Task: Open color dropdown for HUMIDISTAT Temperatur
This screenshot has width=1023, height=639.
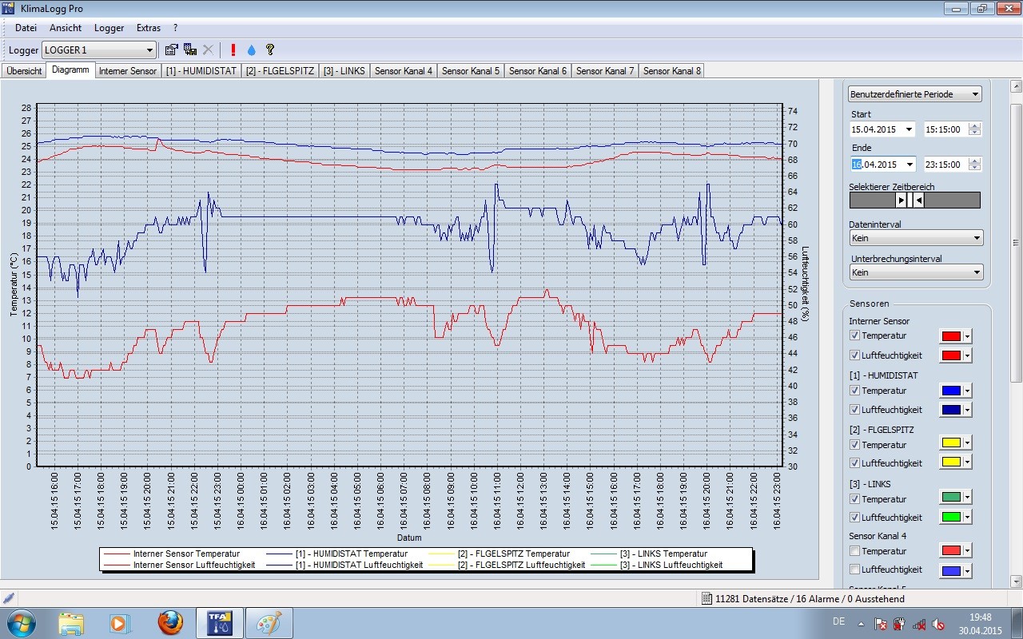Action: point(967,391)
